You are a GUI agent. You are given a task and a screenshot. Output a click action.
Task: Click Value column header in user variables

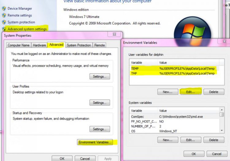(189, 63)
